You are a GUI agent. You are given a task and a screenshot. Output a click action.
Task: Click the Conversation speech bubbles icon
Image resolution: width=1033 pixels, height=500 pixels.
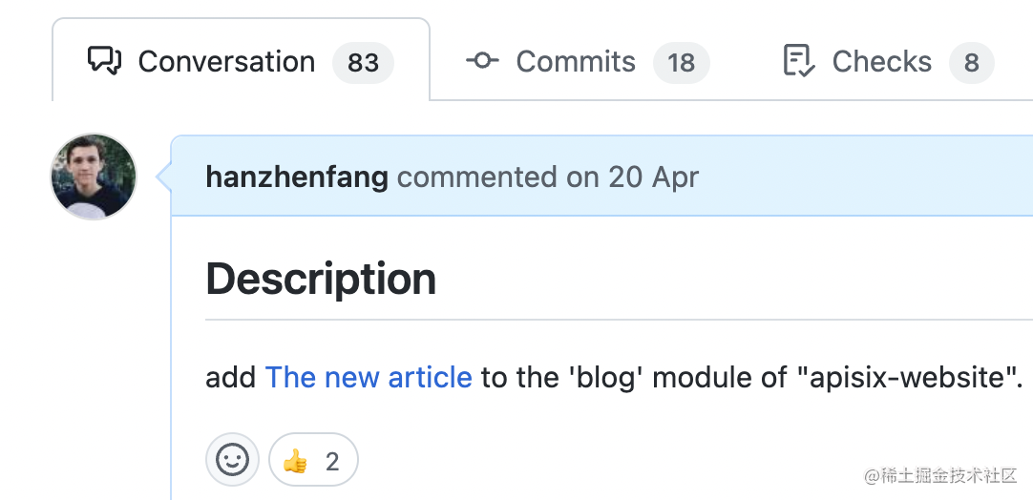tap(104, 61)
